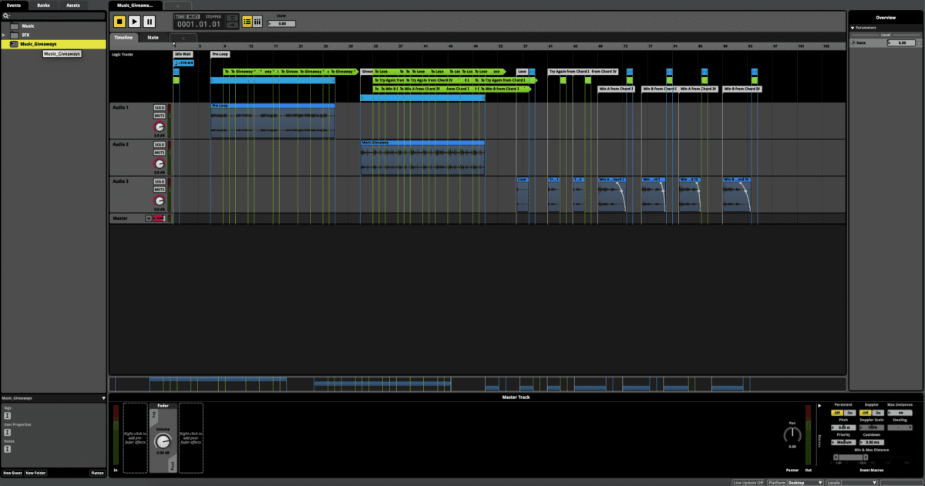The height and width of the screenshot is (486, 925).
Task: Open the State parameter tab
Action: click(153, 37)
